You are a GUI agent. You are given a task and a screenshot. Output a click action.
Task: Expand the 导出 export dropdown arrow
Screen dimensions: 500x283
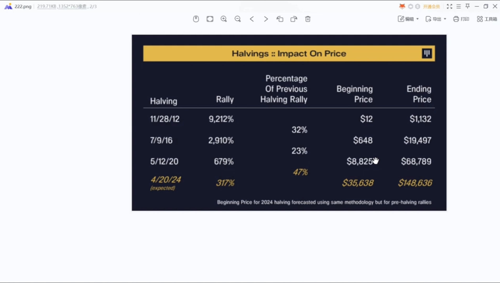click(445, 19)
